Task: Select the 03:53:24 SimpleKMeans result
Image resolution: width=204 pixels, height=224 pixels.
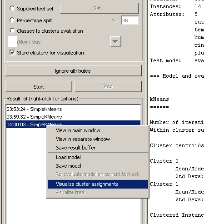Action: pos(34,109)
